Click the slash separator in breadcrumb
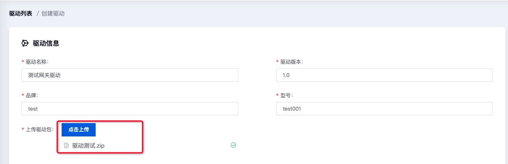This screenshot has height=164, width=508. pos(37,14)
